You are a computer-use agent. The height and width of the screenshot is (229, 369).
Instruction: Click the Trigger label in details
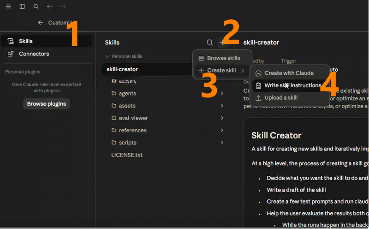tap(289, 61)
